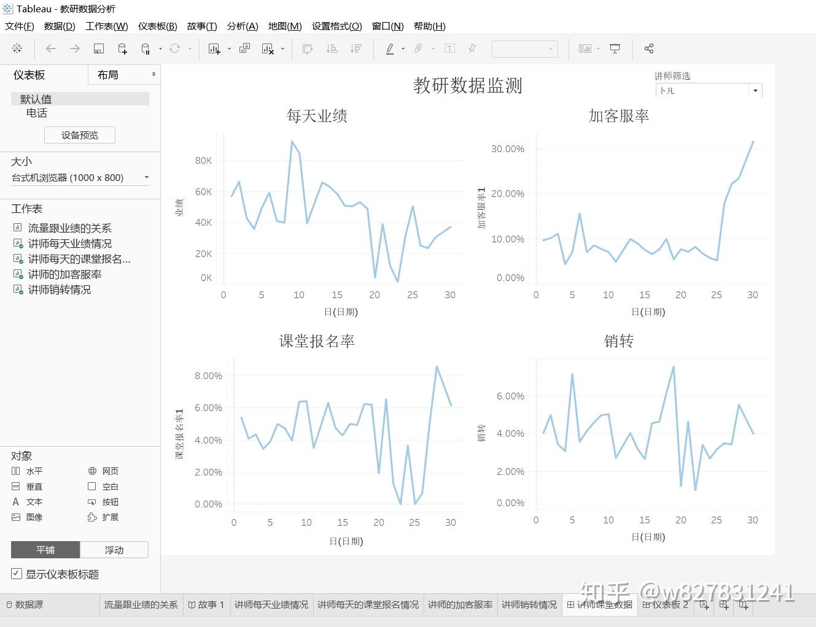
Task: Click the group members paperclip icon
Action: pos(419,48)
